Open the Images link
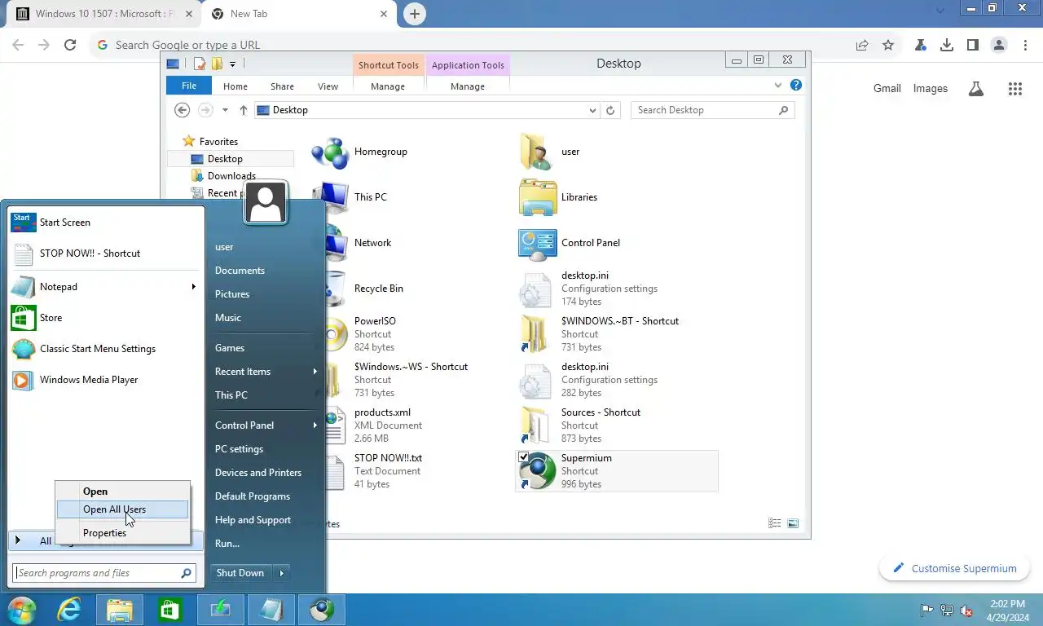The image size is (1043, 626). coord(931,89)
